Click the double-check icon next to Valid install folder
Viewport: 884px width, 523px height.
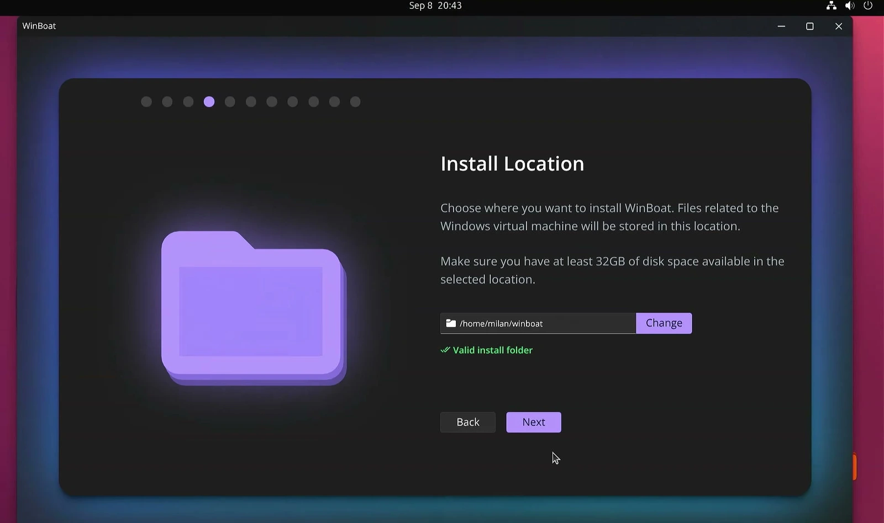click(445, 350)
